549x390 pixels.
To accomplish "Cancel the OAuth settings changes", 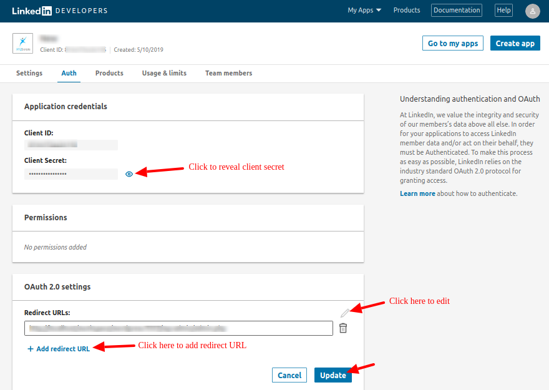I will tap(289, 375).
